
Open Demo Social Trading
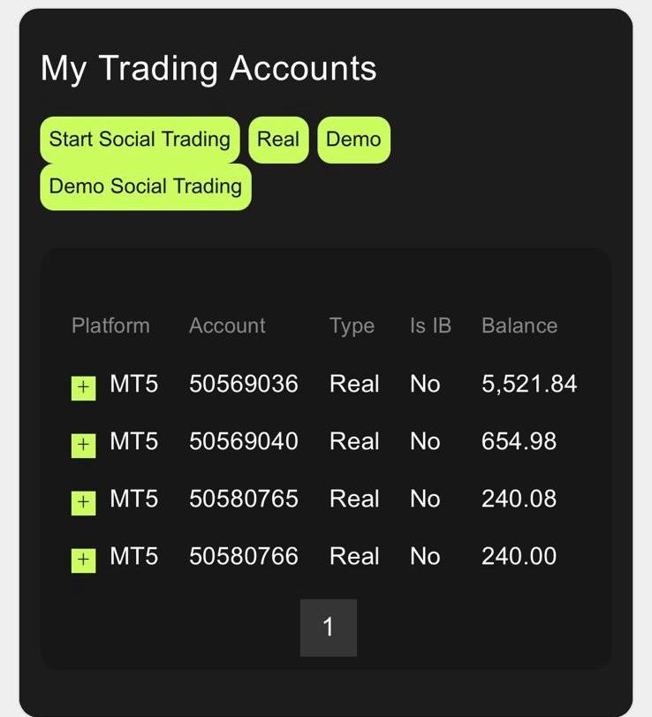[146, 187]
